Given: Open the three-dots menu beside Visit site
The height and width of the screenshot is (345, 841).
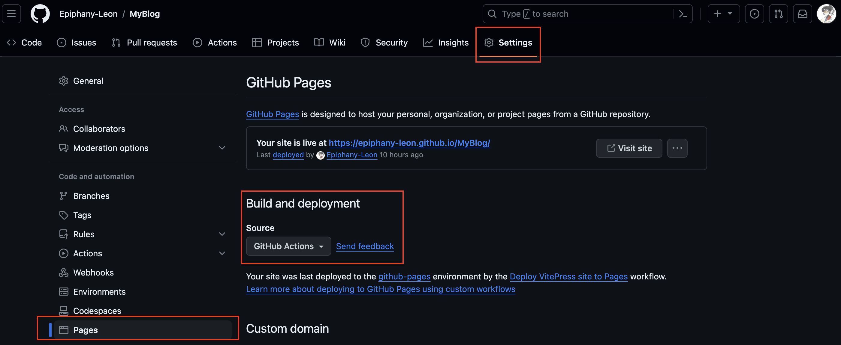Looking at the screenshot, I should point(677,149).
